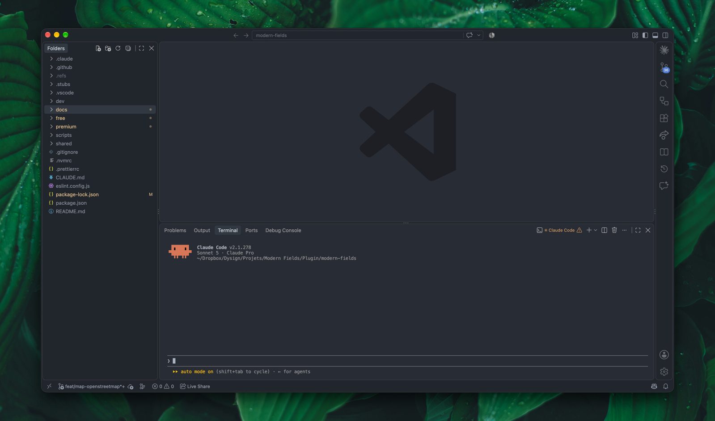Maximize the Folders side bar view

pos(141,48)
